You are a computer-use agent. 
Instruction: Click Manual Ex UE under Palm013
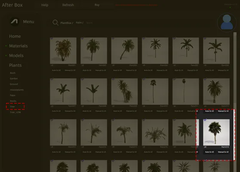click(70, 152)
